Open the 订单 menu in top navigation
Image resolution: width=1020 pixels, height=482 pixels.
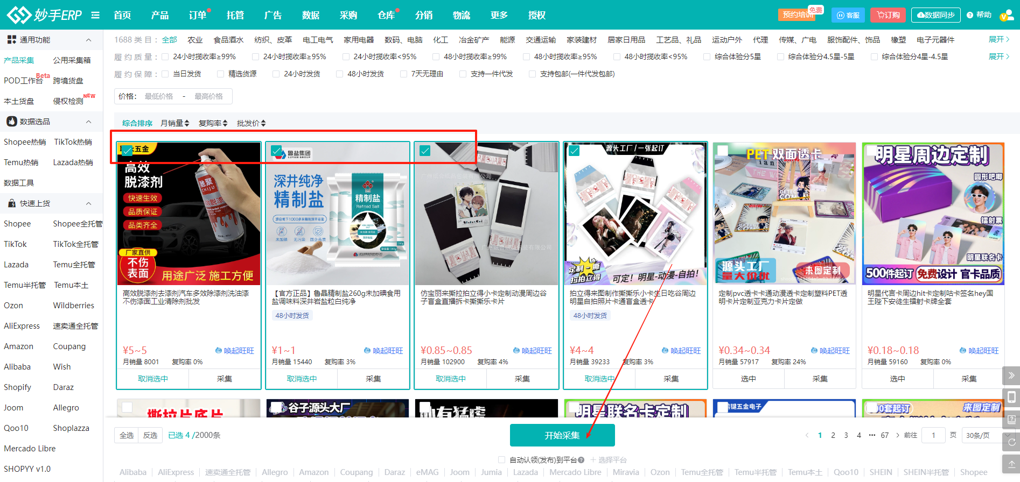point(197,15)
